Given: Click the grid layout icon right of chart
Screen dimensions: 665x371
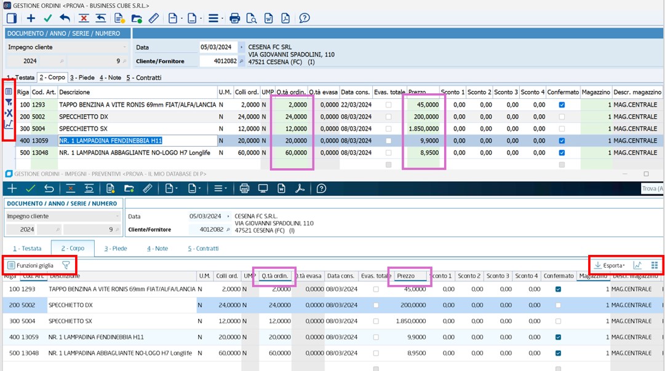Looking at the screenshot, I should point(655,265).
